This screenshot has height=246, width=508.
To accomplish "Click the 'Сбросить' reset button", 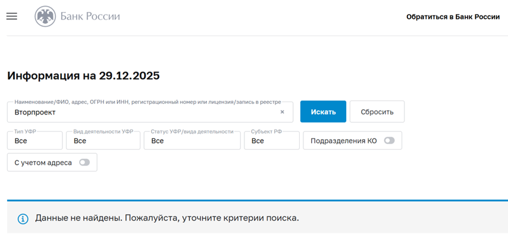I will tap(377, 112).
